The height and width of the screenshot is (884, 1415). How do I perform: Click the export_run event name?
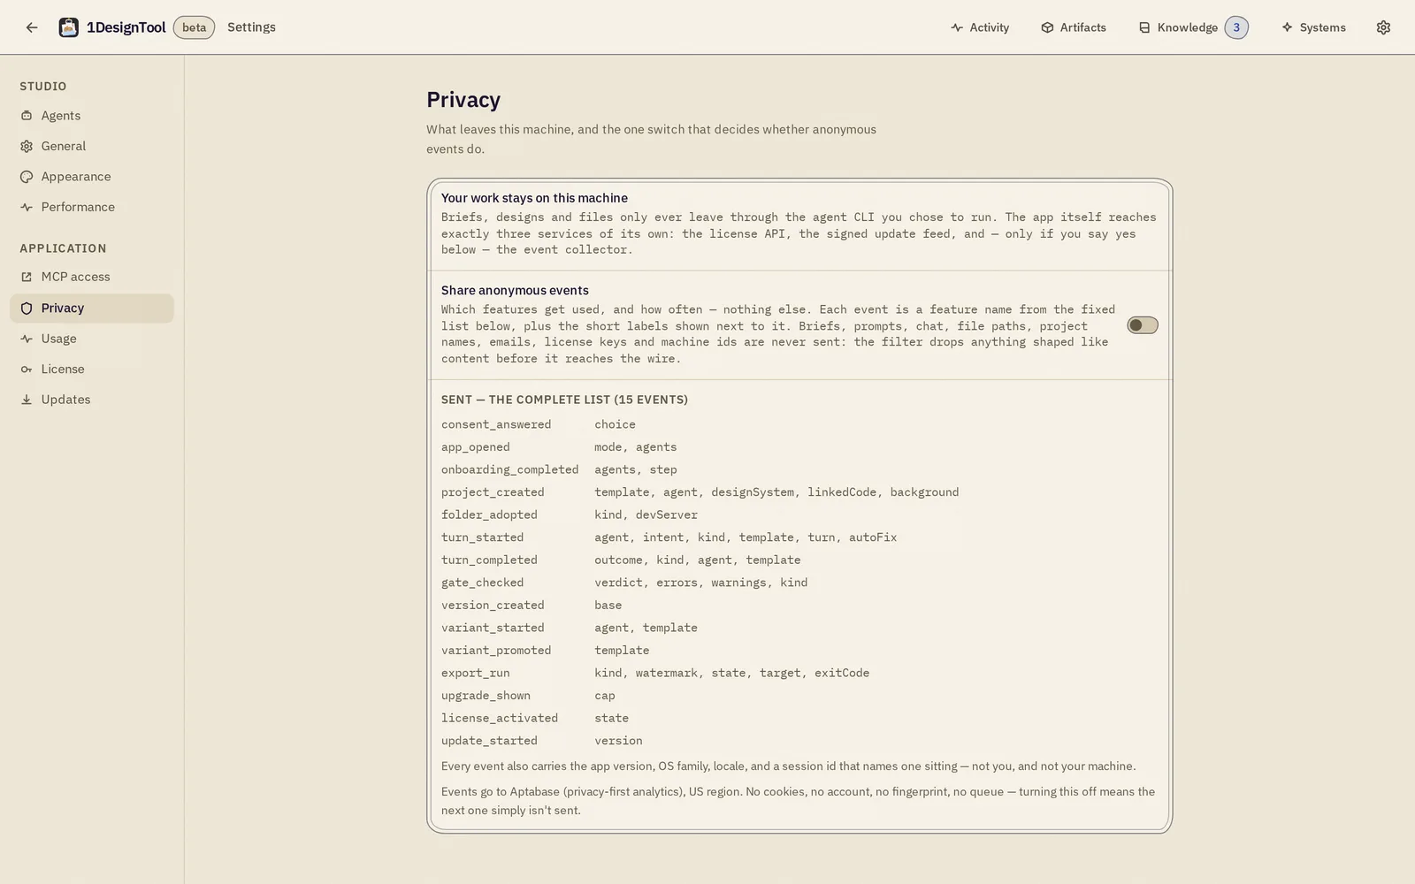476,673
